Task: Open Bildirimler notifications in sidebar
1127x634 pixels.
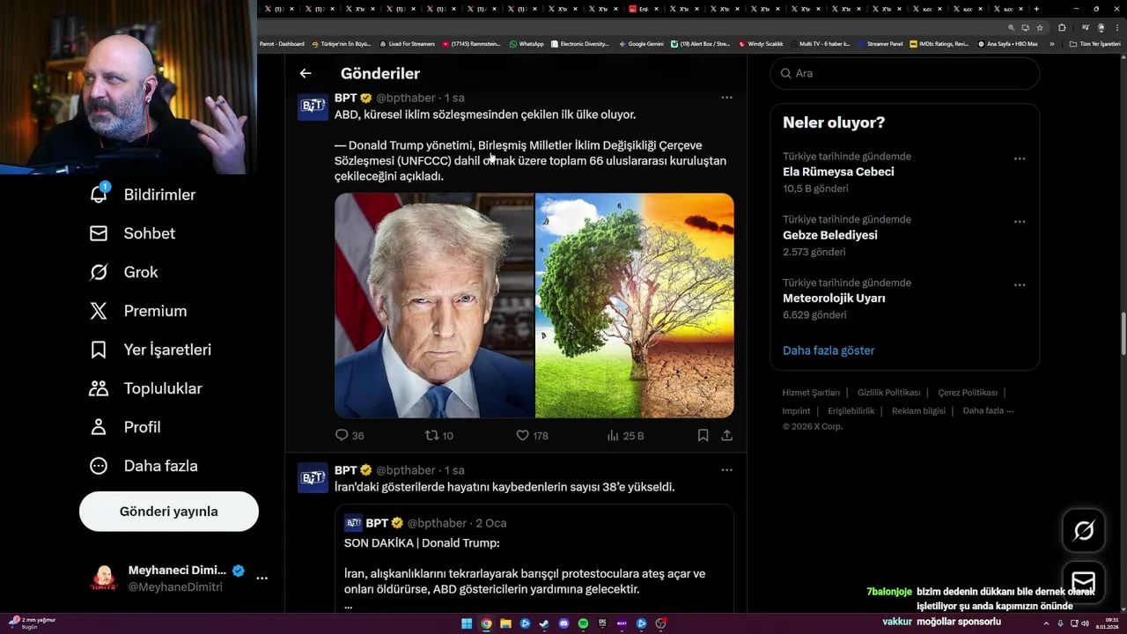Action: click(142, 195)
